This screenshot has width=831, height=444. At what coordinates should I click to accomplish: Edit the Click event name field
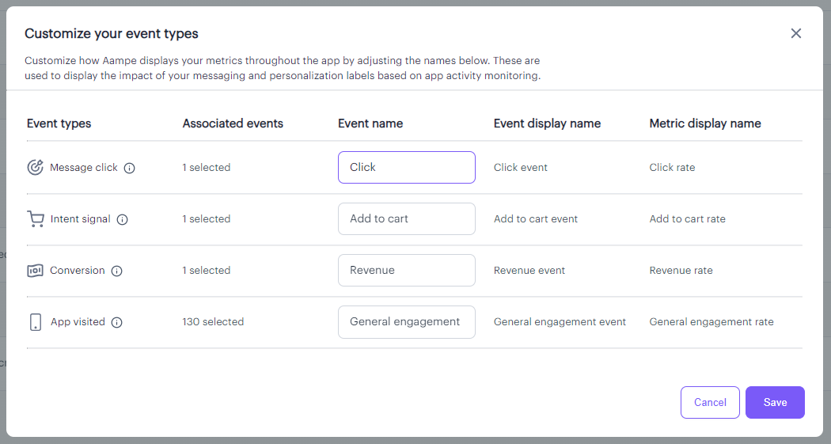(x=406, y=167)
